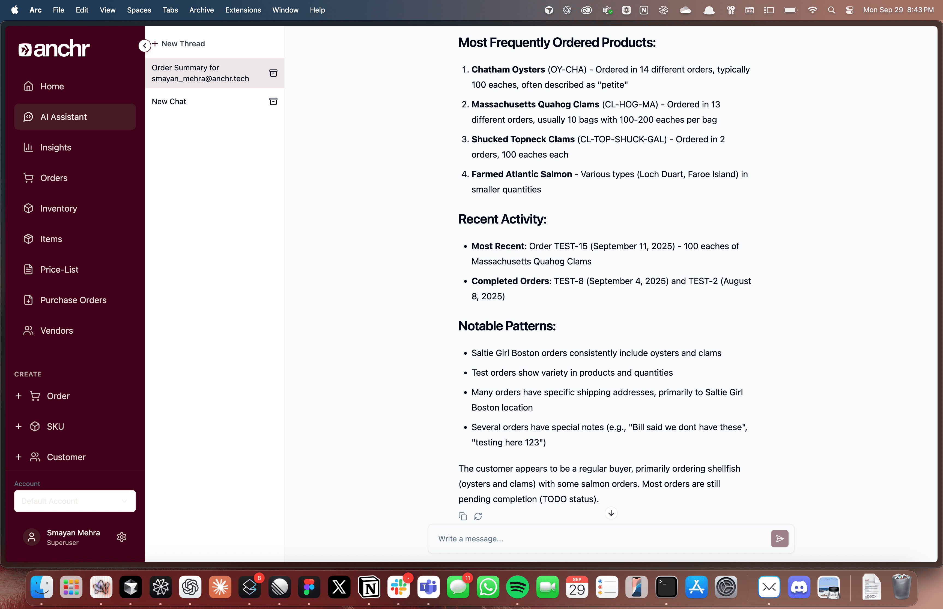Viewport: 943px width, 609px height.
Task: Archive the New Chat thread
Action: tap(273, 102)
